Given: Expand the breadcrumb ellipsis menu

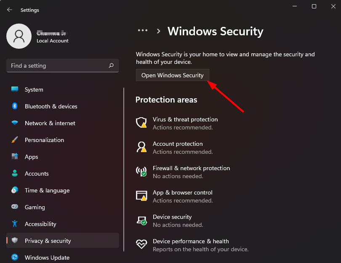Looking at the screenshot, I should tap(143, 31).
